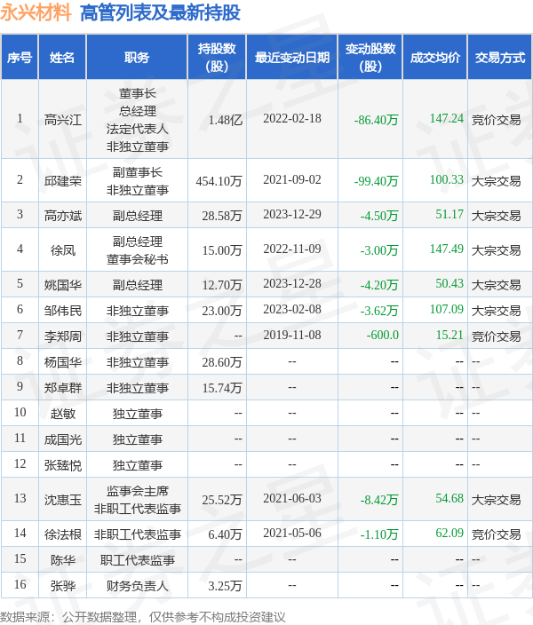The image size is (533, 625).
Task: Click the 职务 column header
Action: 137,58
